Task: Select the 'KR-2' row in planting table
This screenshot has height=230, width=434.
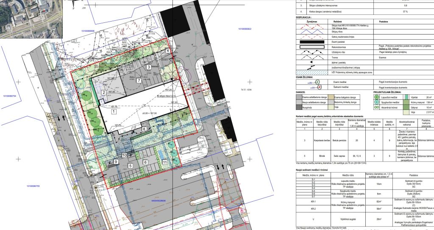Action: click(313, 209)
